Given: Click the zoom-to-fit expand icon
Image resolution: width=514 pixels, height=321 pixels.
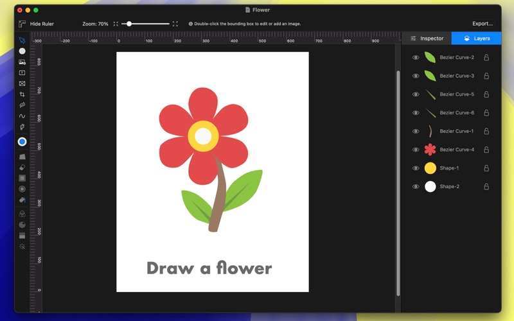Looking at the screenshot, I should click(175, 24).
